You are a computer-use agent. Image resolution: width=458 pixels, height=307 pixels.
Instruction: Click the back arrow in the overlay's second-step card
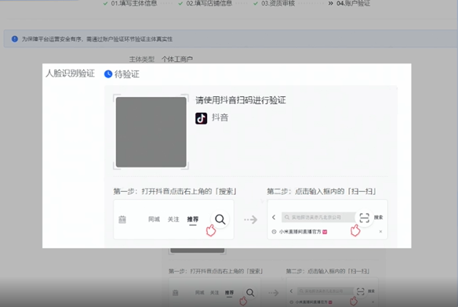(x=274, y=218)
